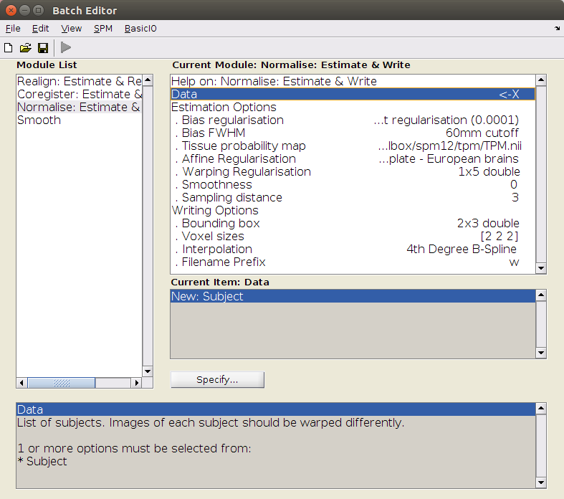Open the File menu
This screenshot has height=499, width=564.
point(13,29)
